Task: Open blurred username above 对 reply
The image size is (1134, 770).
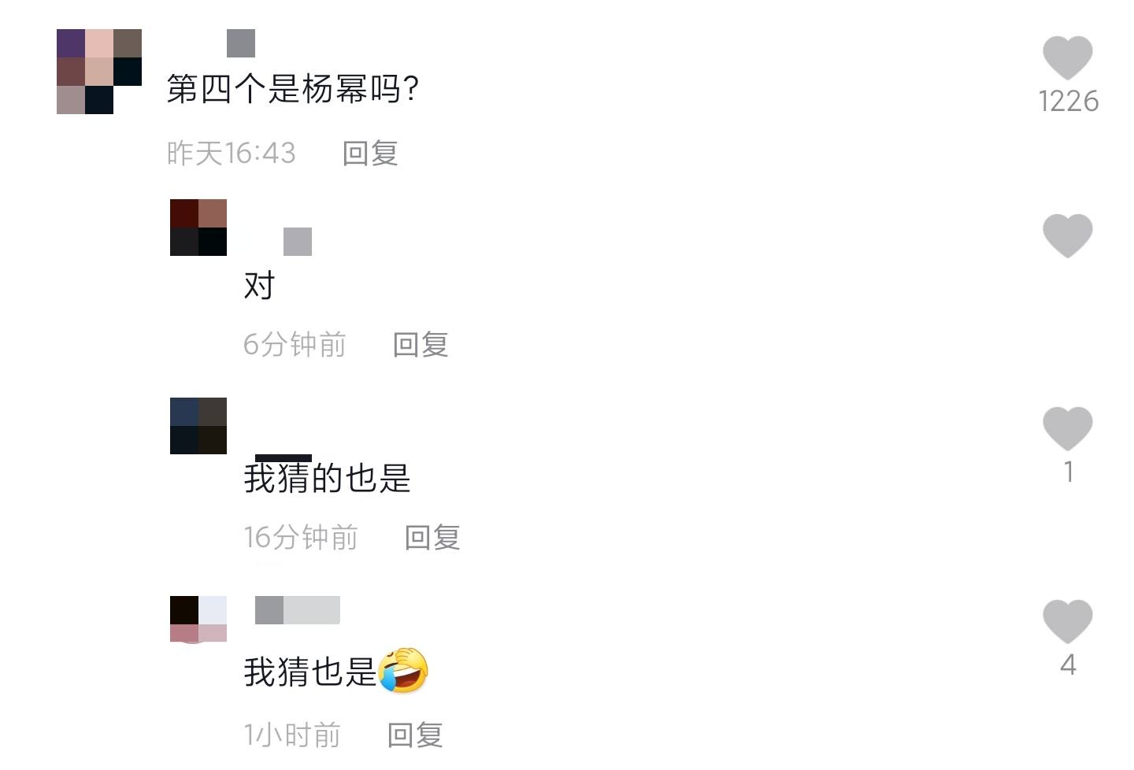Action: point(298,242)
